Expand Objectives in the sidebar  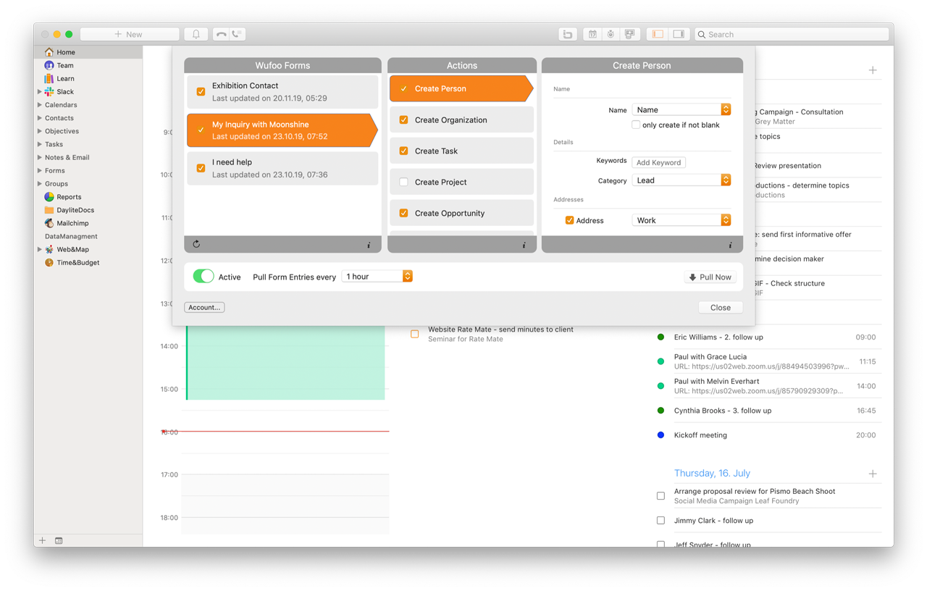tap(39, 131)
